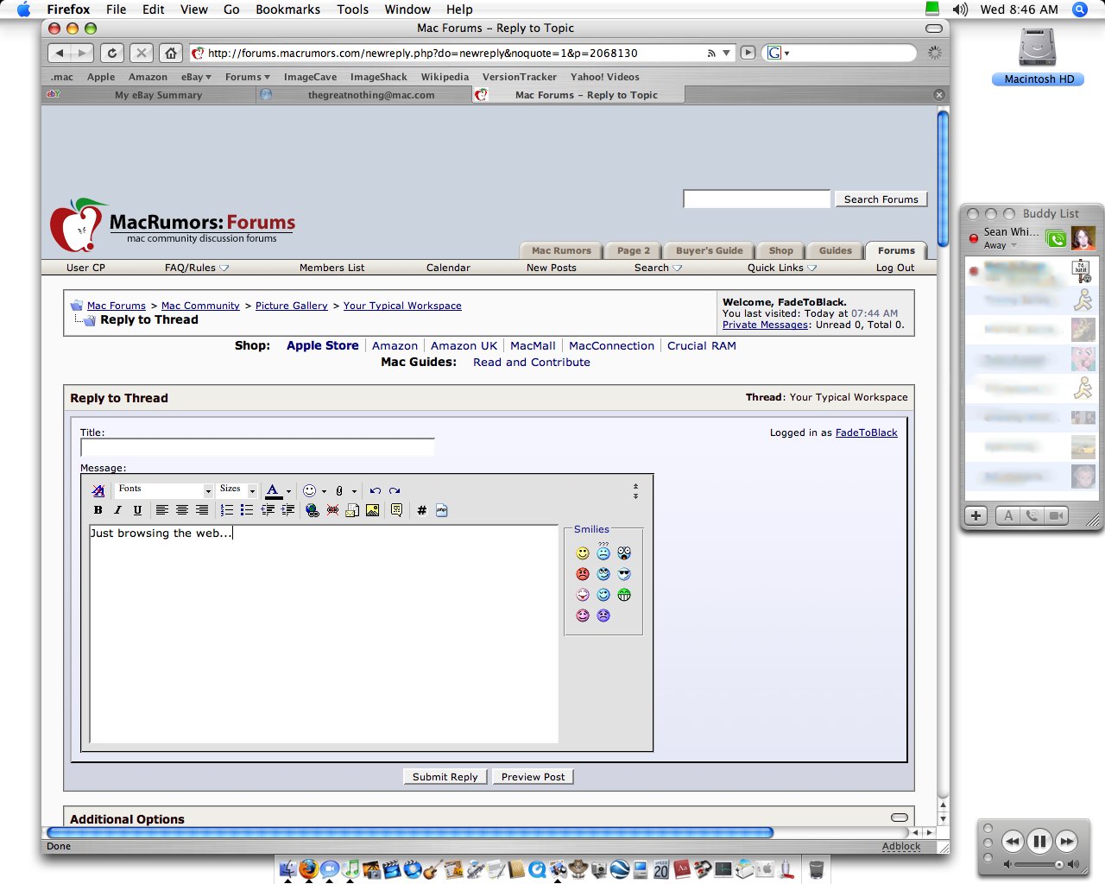Image resolution: width=1105 pixels, height=884 pixels.
Task: Increase the text indent
Action: [287, 510]
